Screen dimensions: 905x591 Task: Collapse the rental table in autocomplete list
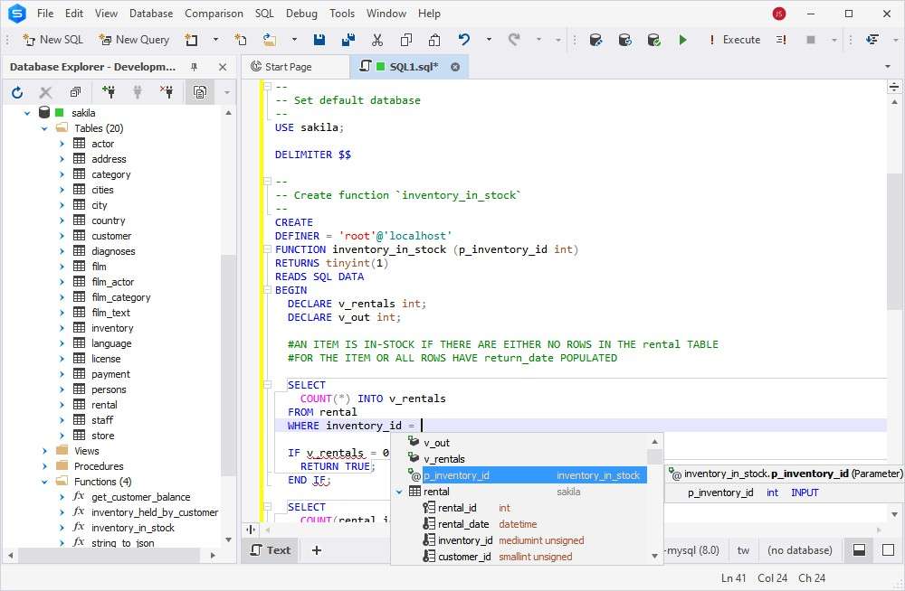399,492
